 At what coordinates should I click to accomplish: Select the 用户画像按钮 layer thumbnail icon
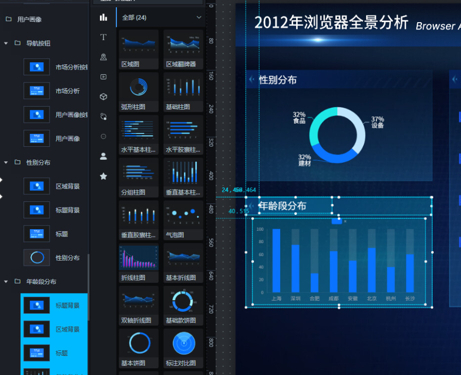pyautogui.click(x=37, y=115)
